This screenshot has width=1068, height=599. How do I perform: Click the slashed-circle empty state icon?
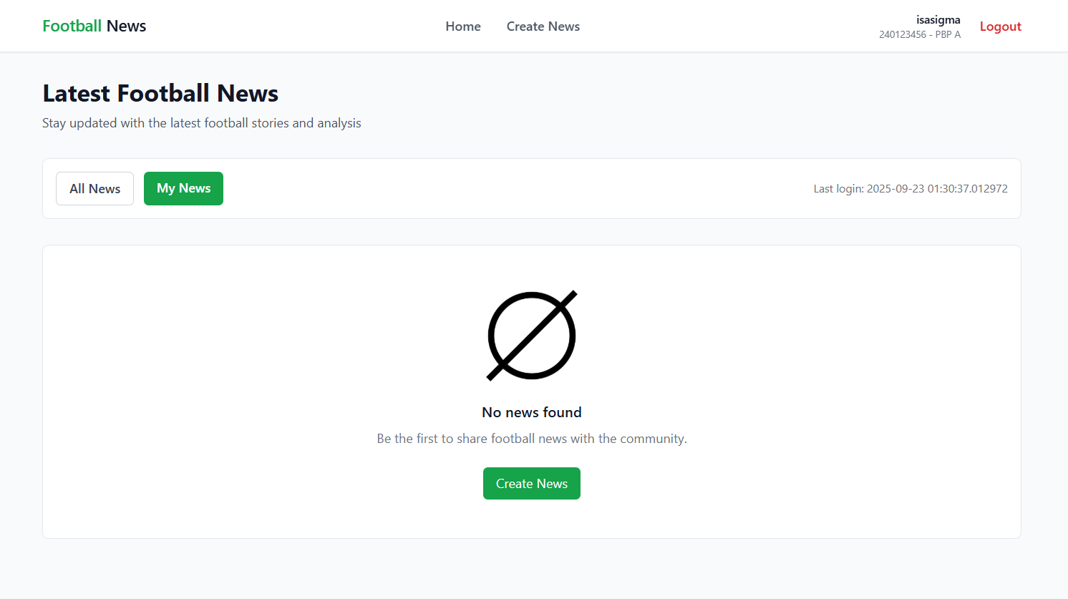532,335
